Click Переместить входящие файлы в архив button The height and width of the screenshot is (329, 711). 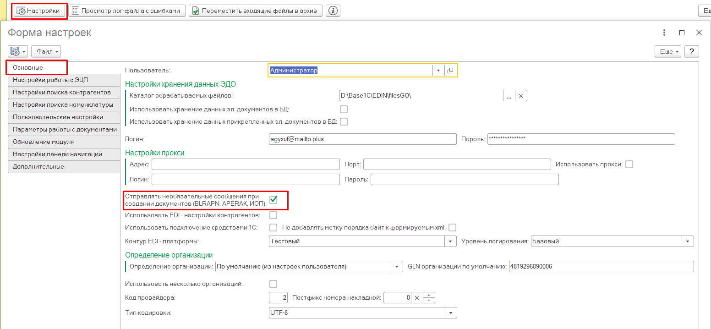tap(255, 11)
